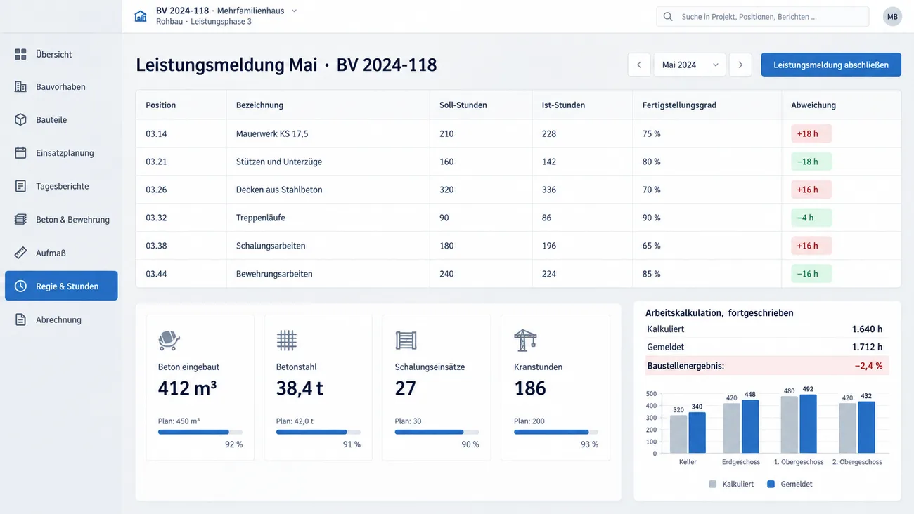Click the Schalungseinsätze formwork icon
Viewport: 914px width, 514px height.
(406, 341)
